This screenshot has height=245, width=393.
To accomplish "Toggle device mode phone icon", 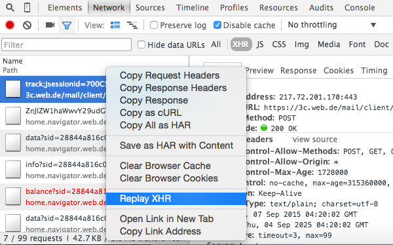I will tap(27, 7).
